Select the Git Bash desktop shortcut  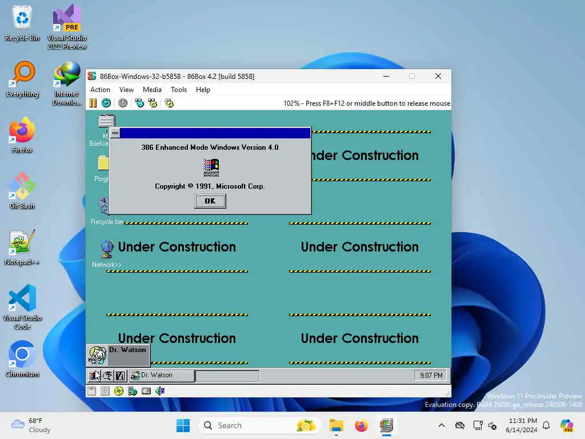[x=22, y=191]
